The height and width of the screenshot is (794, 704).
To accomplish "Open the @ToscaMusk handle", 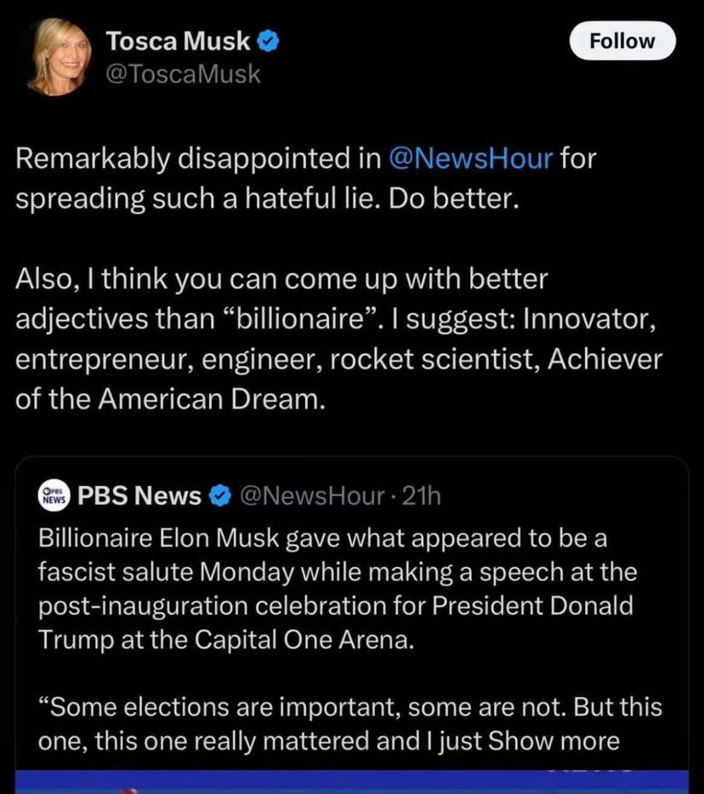I will pyautogui.click(x=182, y=74).
